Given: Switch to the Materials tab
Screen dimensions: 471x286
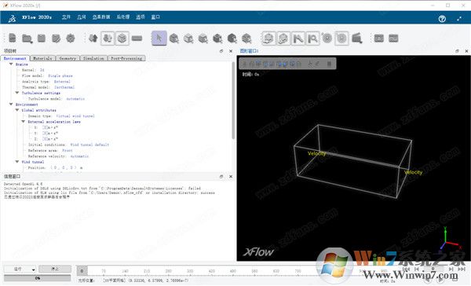Looking at the screenshot, I should click(42, 58).
